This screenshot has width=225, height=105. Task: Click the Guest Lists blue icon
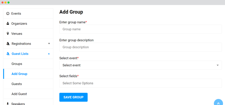click(x=8, y=54)
